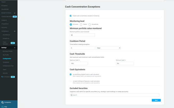The height and width of the screenshot is (108, 174).
Task: Click the NEW badge beside Custom Securities
Action: coord(15,16)
